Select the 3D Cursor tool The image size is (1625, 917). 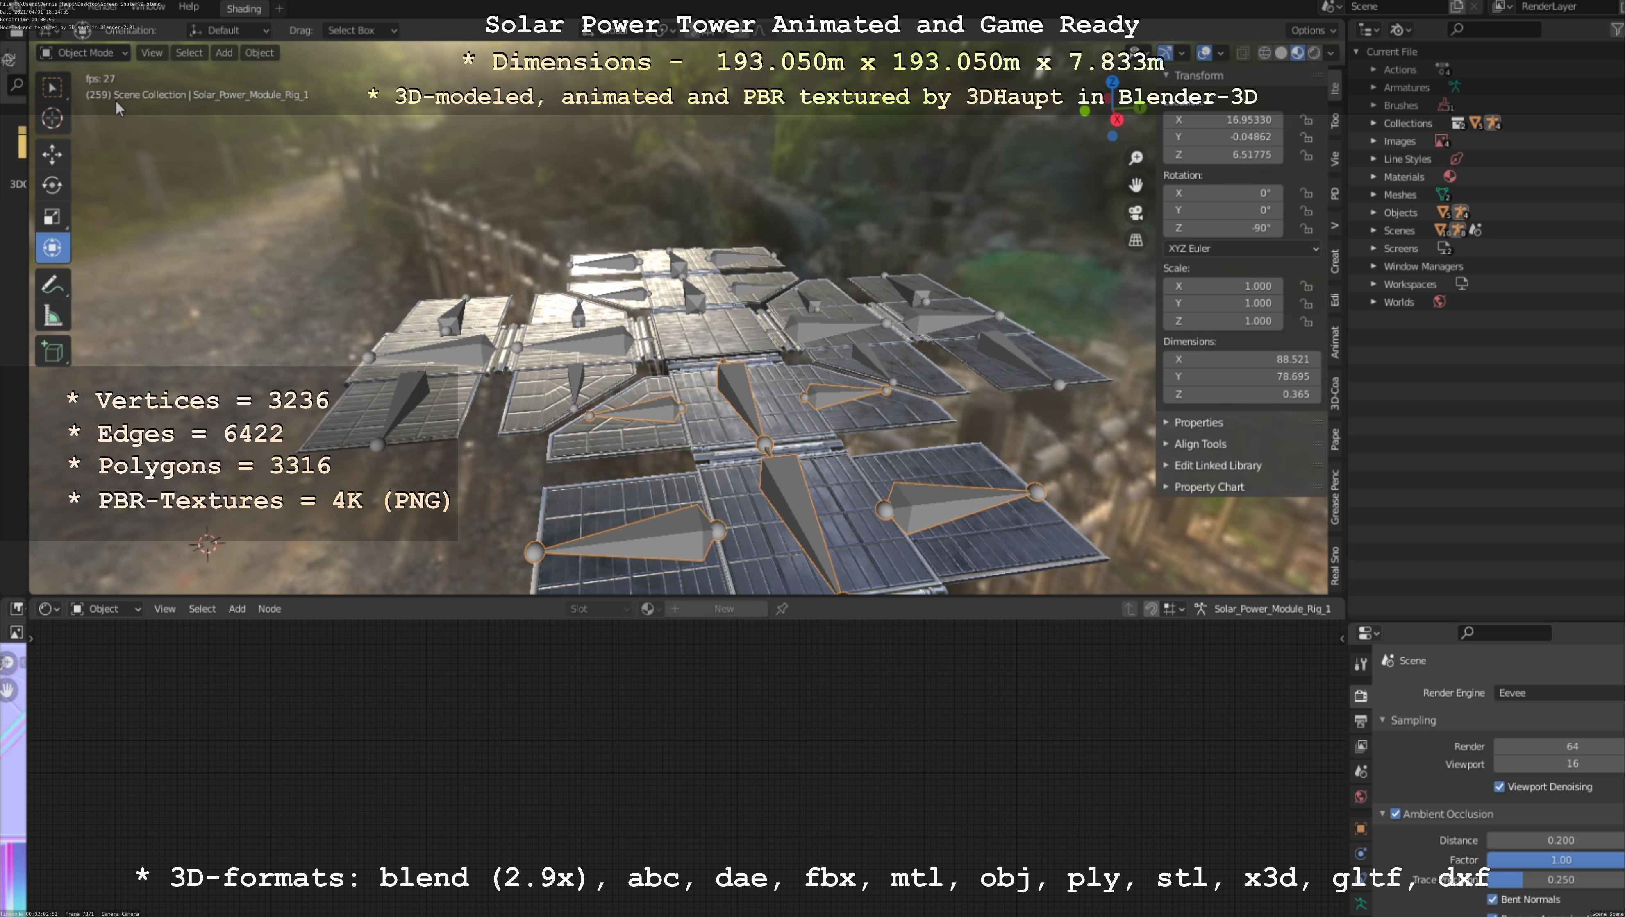tap(52, 118)
